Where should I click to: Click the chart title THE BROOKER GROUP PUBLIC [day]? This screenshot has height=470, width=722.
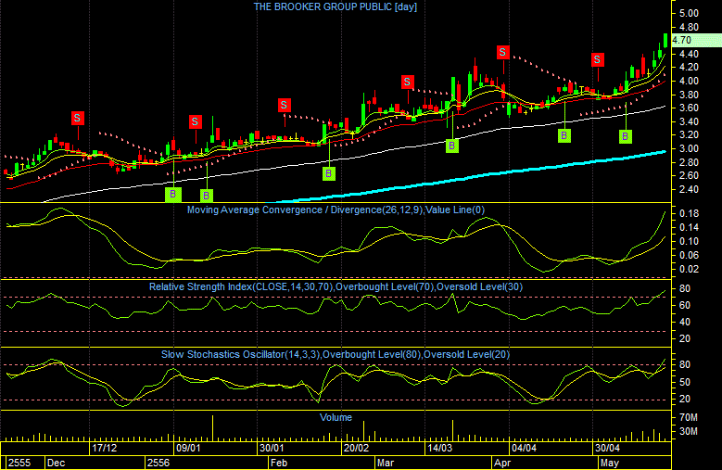336,6
